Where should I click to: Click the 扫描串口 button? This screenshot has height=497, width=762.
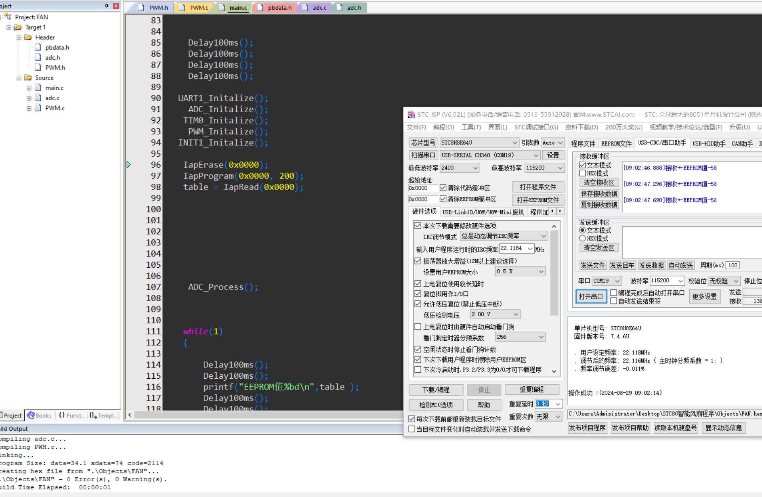tap(423, 155)
